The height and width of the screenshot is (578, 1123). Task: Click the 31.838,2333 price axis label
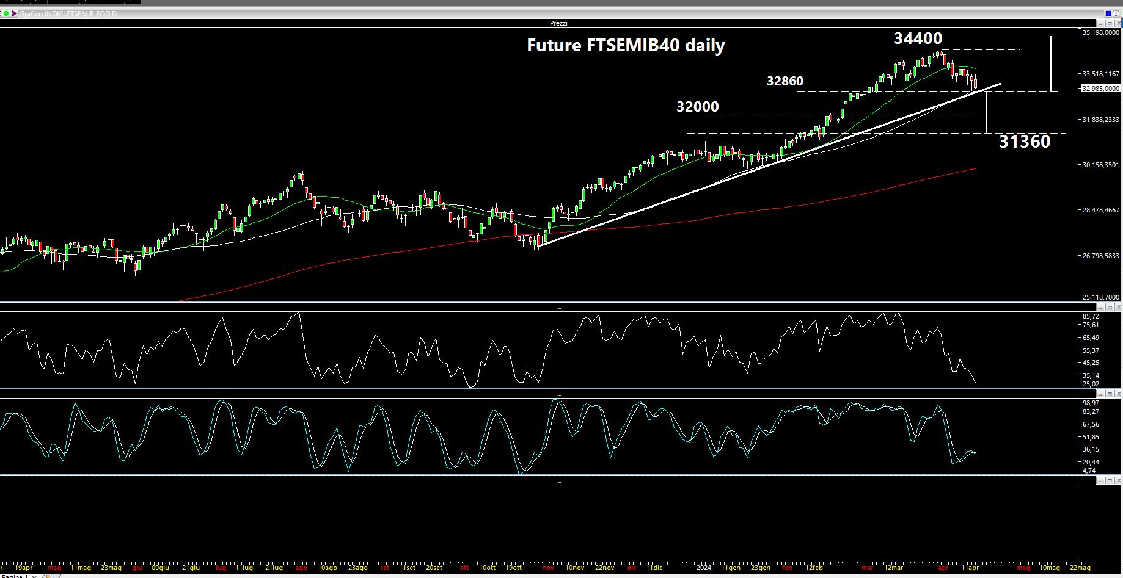click(1101, 120)
